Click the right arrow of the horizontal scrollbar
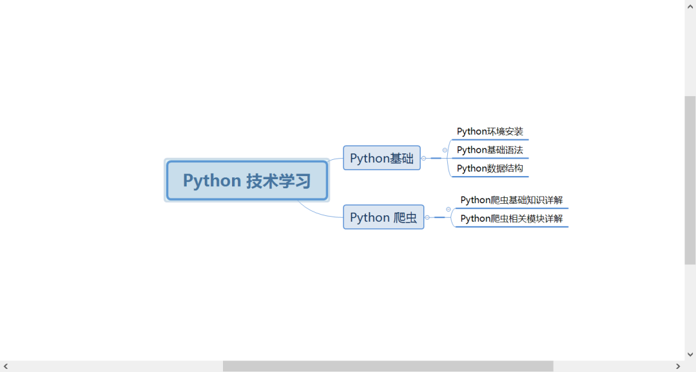This screenshot has height=372, width=696. (678, 366)
